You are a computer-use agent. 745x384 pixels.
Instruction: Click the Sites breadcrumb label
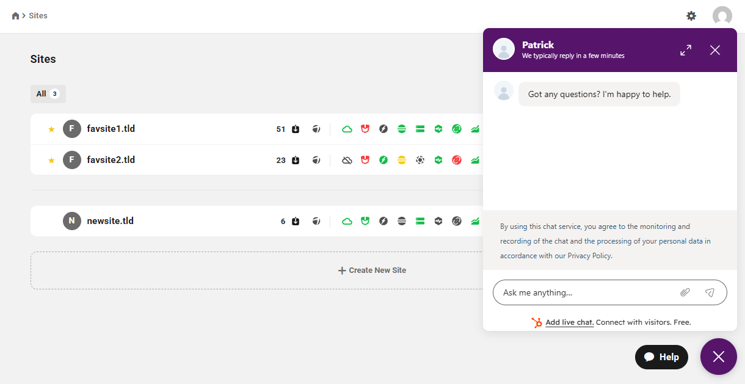[38, 16]
